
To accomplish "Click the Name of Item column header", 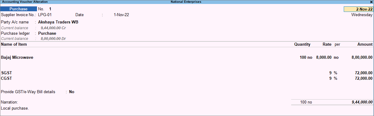I will point(14,44).
